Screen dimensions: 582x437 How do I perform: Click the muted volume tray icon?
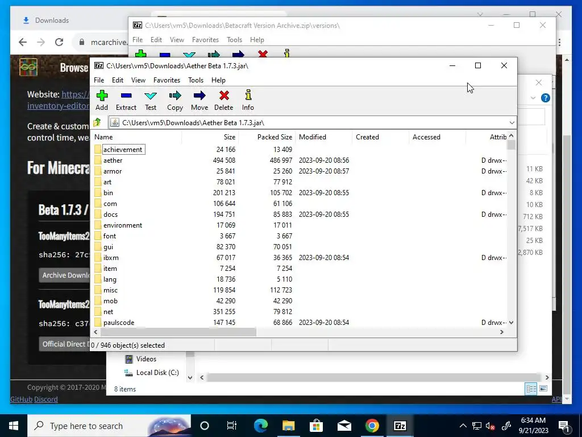(x=490, y=426)
